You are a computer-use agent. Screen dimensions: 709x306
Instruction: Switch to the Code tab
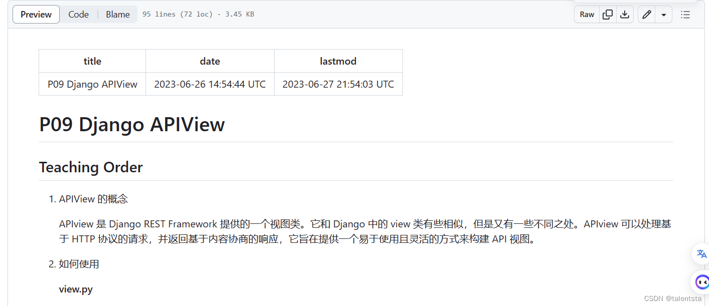[x=78, y=14]
